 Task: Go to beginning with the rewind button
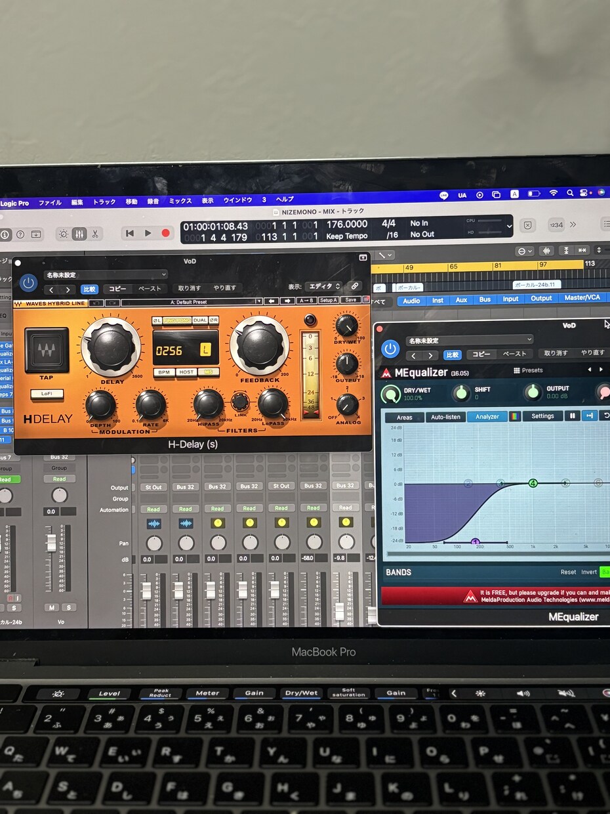(x=130, y=233)
